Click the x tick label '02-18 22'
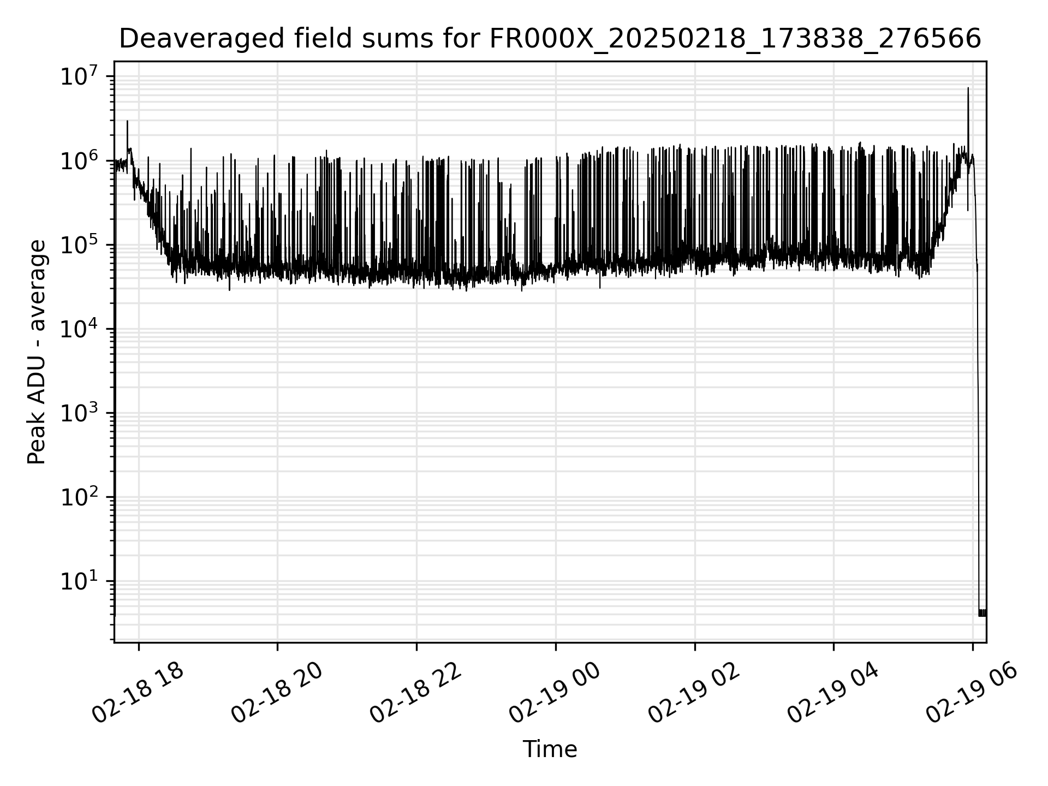The height and width of the screenshot is (786, 1048). coord(416,693)
